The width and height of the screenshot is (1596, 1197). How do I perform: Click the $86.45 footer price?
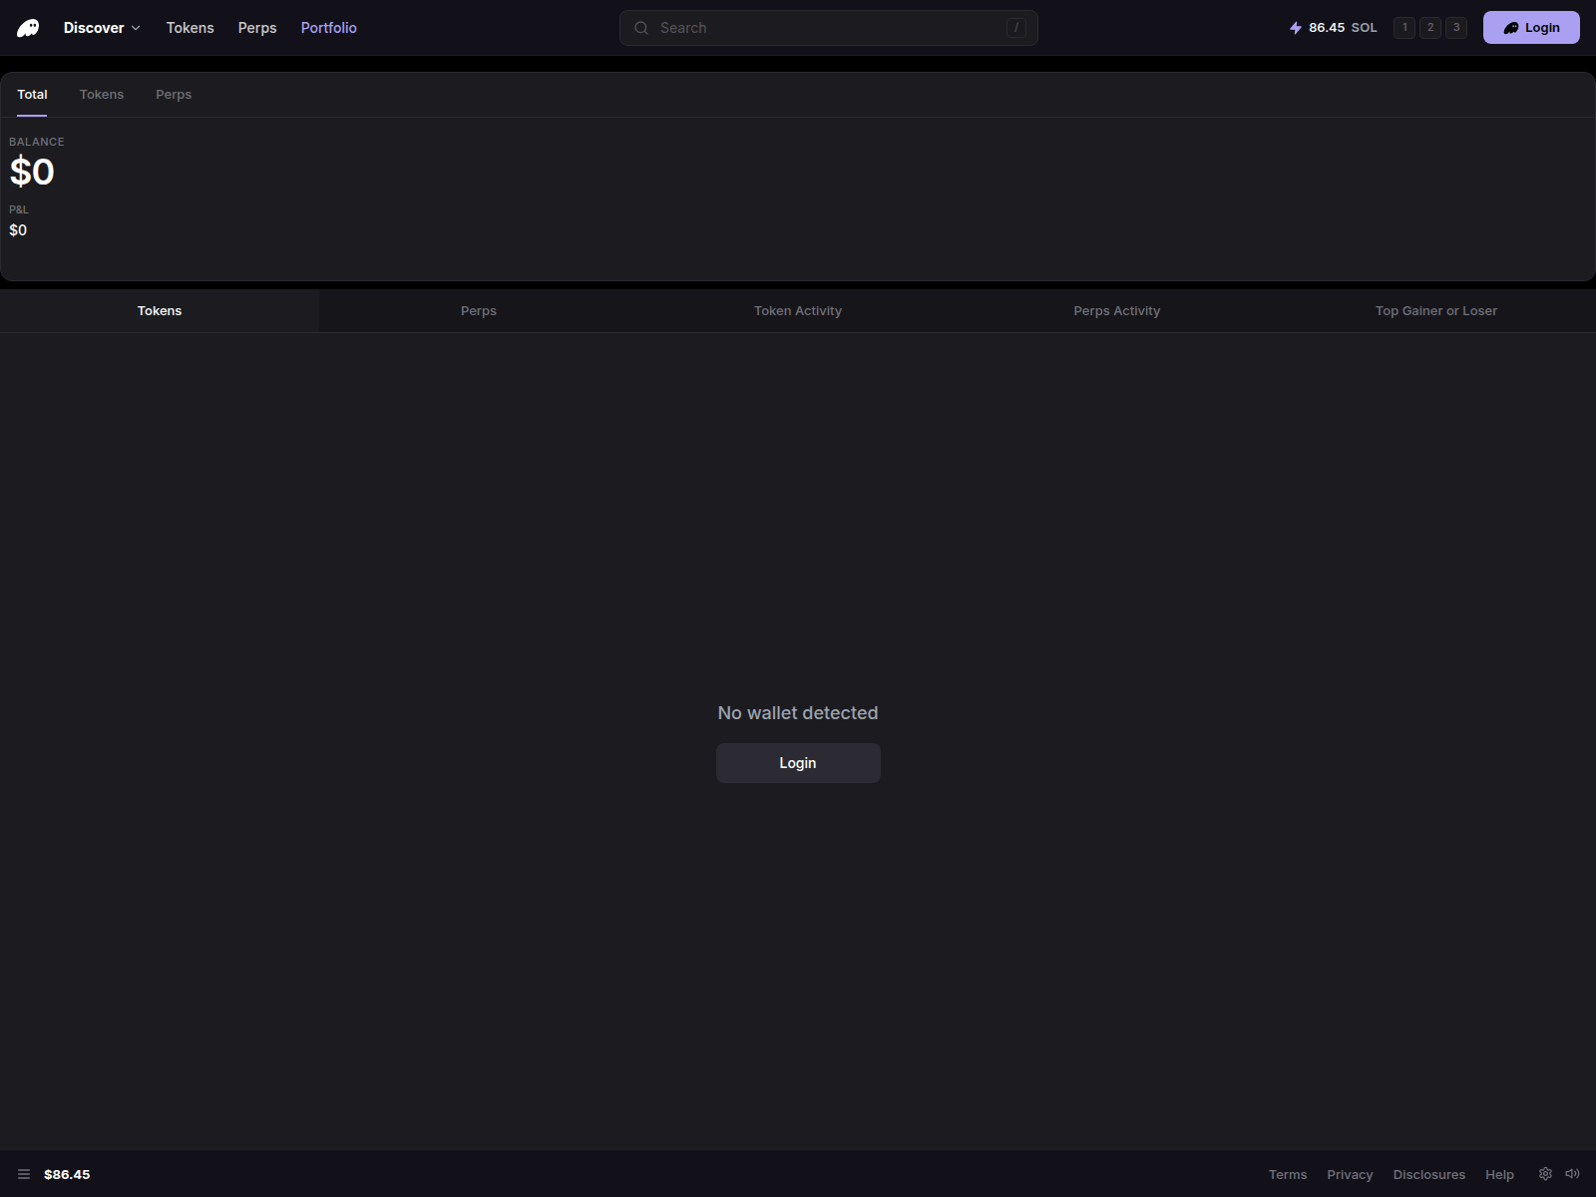click(x=67, y=1174)
